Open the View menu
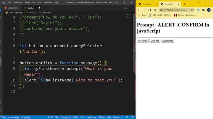Image resolution: width=213 pixels, height=119 pixels. pyautogui.click(x=27, y=3)
